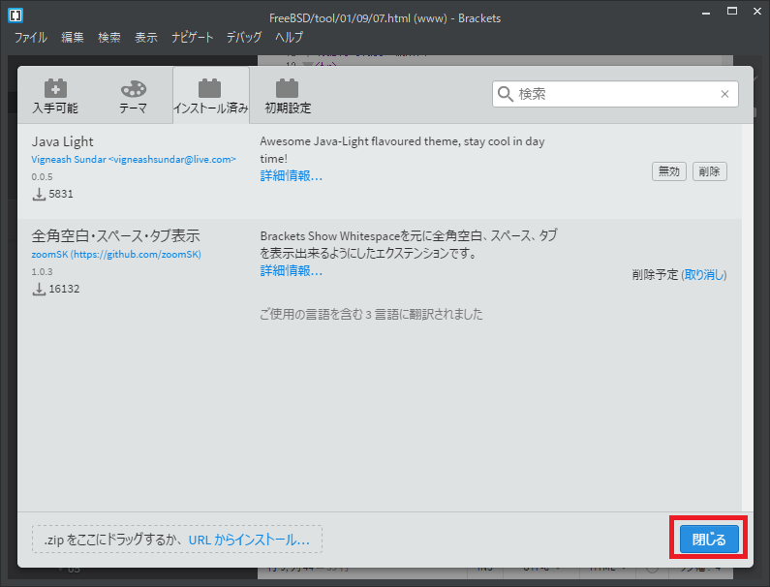Clear the search box with the X
The image size is (770, 587).
pos(724,94)
